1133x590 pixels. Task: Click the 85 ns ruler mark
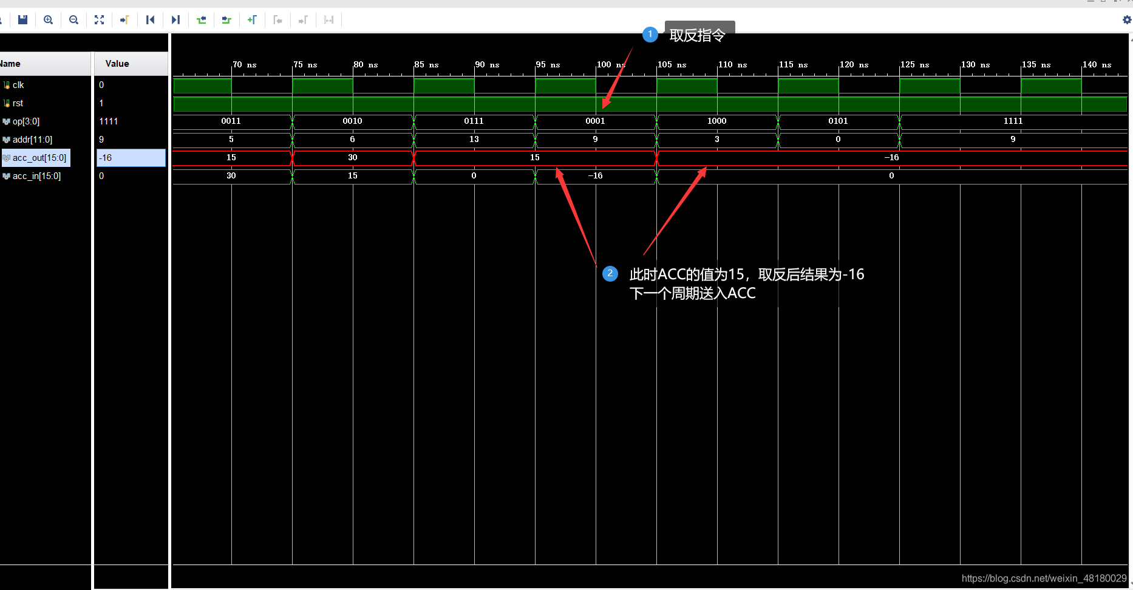click(427, 64)
